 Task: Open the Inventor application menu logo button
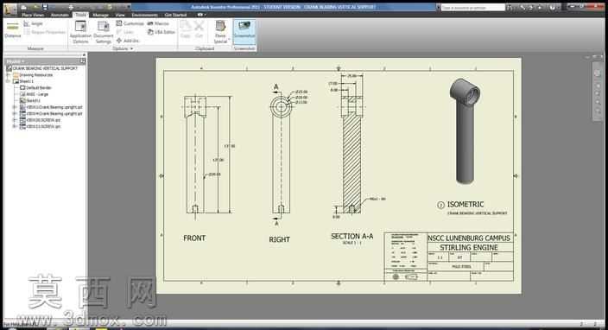click(x=9, y=9)
